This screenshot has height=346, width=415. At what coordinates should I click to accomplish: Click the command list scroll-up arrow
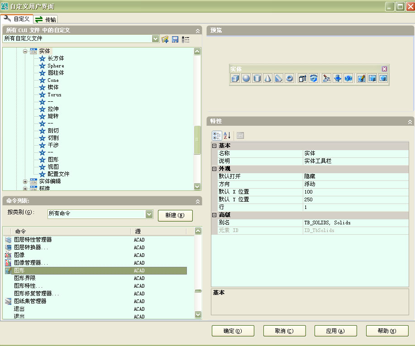click(198, 231)
